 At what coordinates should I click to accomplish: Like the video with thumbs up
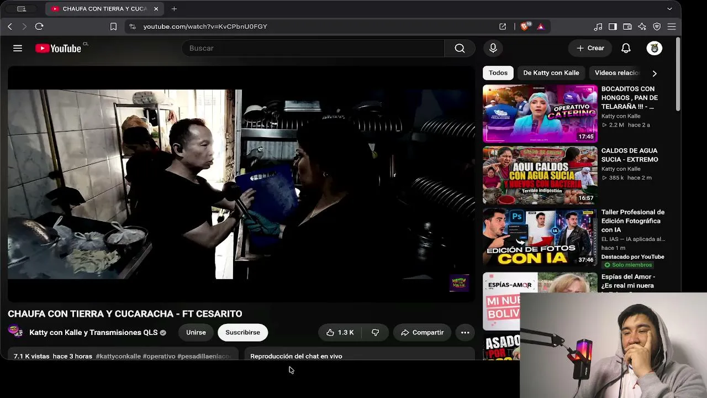point(340,332)
